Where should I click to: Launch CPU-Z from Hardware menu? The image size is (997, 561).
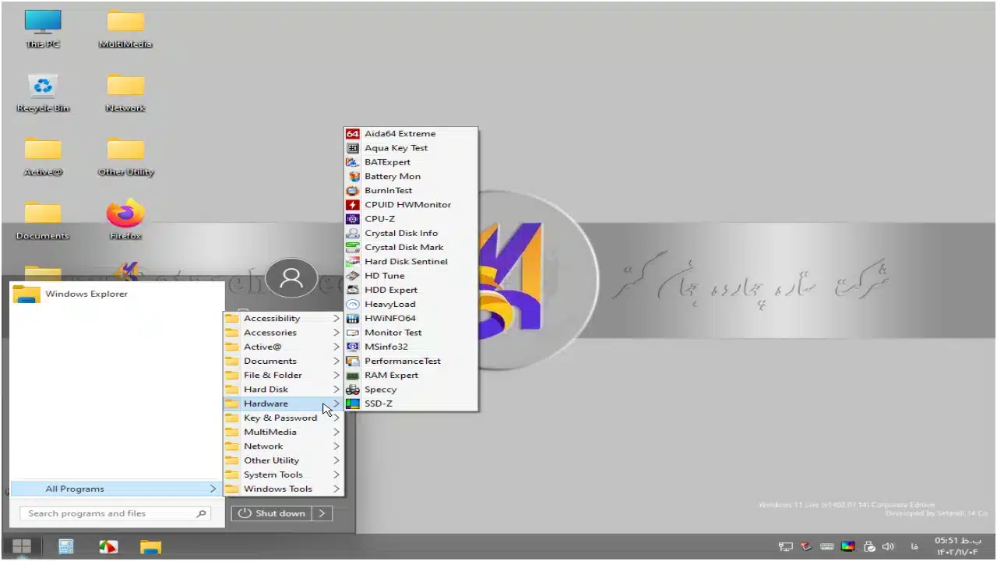[379, 219]
